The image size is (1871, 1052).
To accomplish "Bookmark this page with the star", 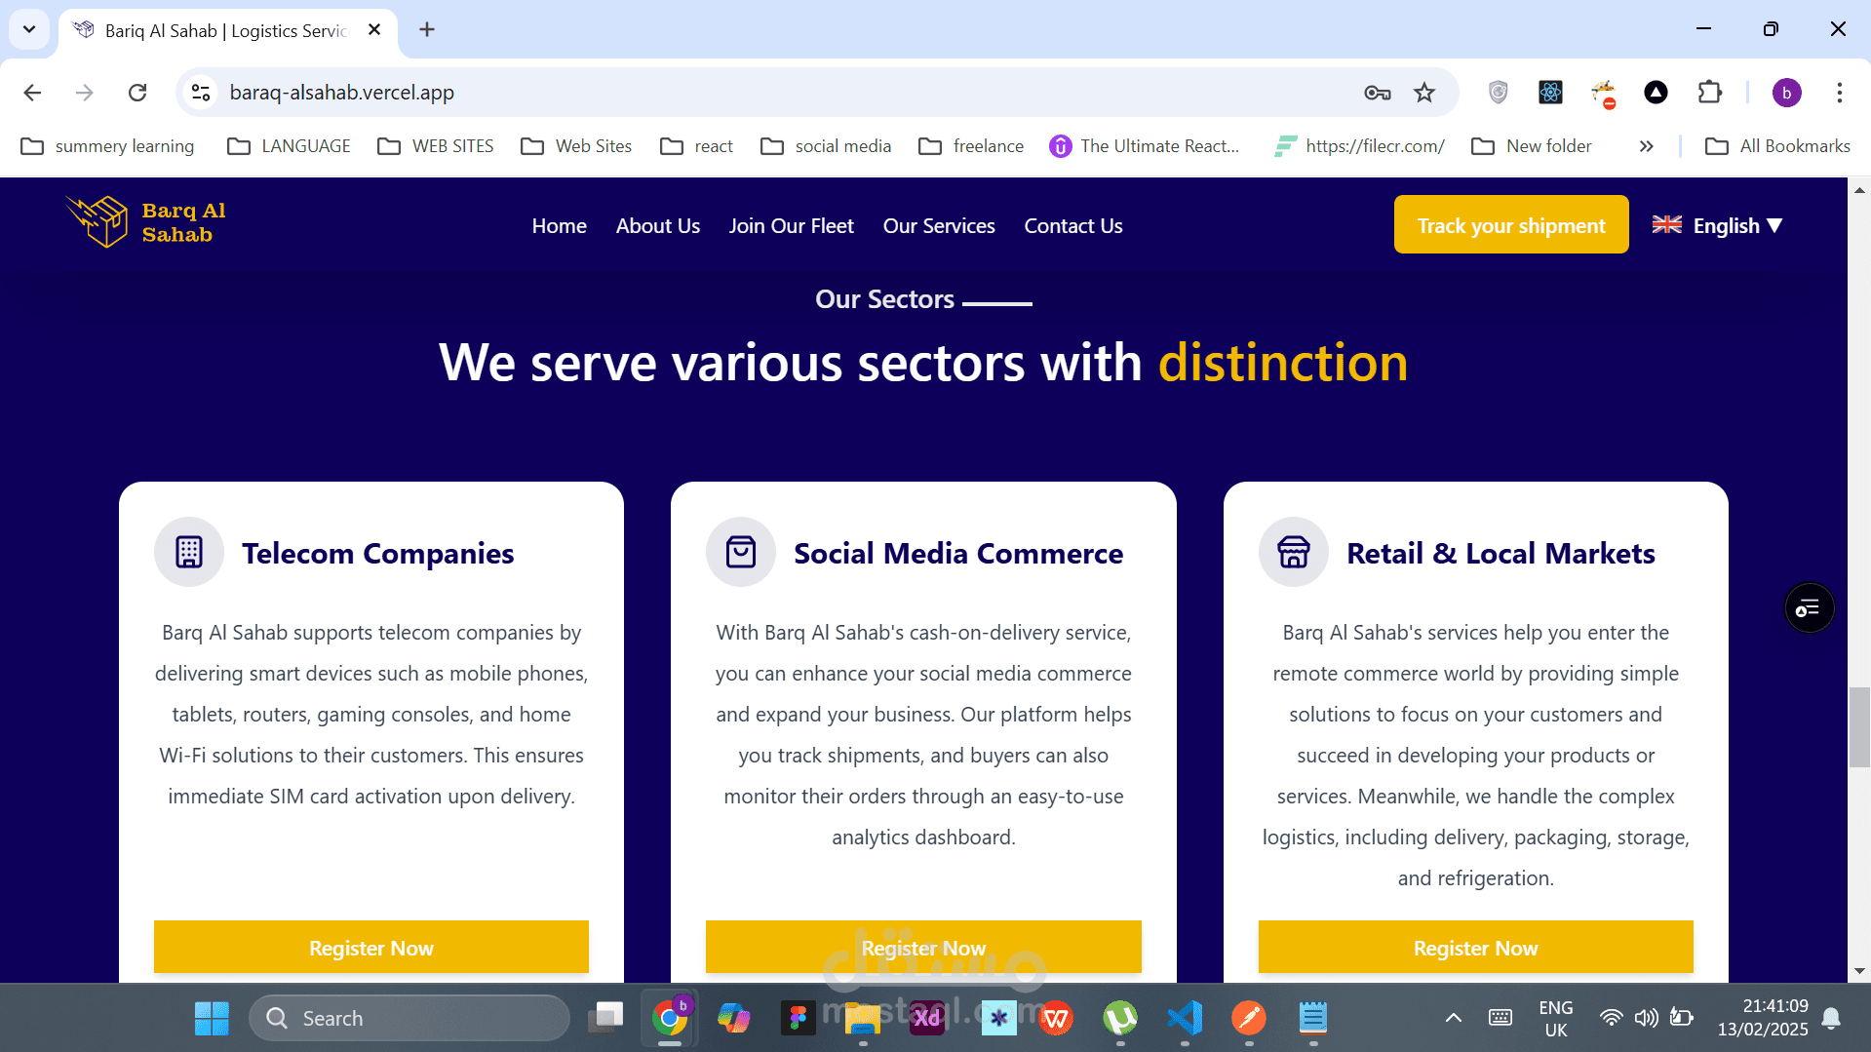I will point(1424,93).
